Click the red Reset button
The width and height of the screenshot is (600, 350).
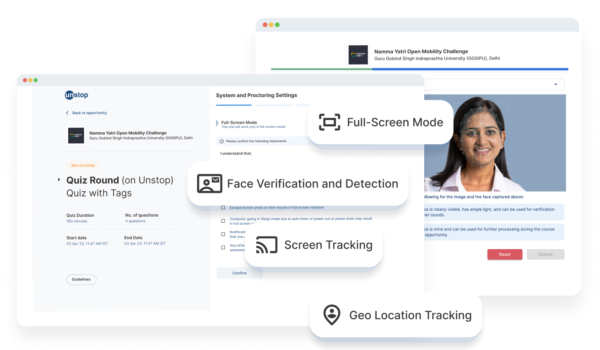coord(504,254)
